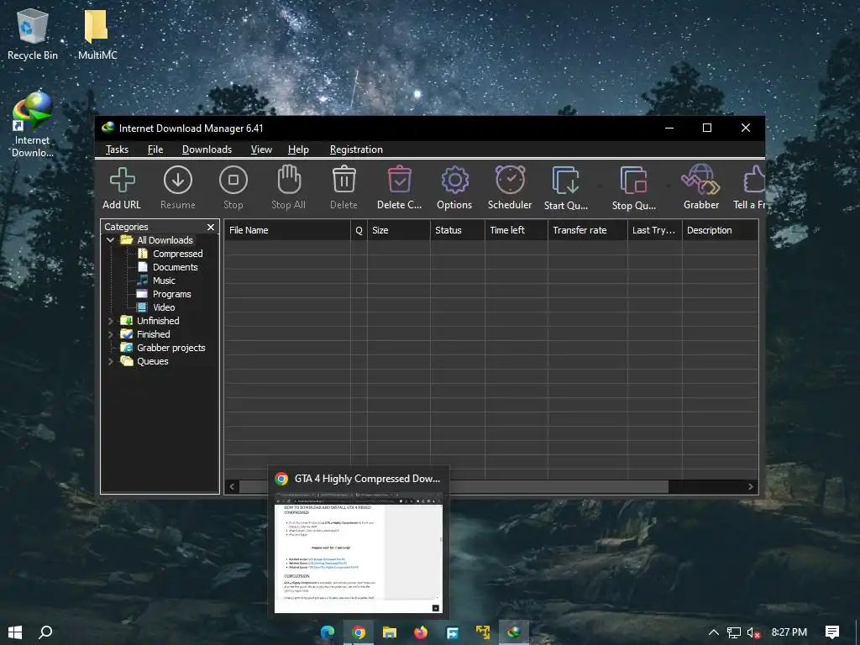This screenshot has height=645, width=860.
Task: Open the Tasks menu
Action: click(x=117, y=149)
